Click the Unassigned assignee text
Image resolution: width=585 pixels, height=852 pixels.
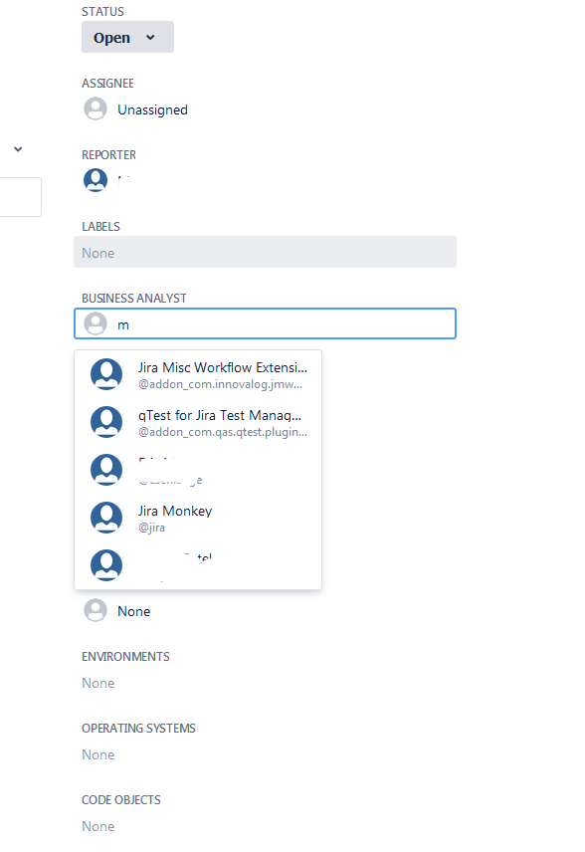152,109
